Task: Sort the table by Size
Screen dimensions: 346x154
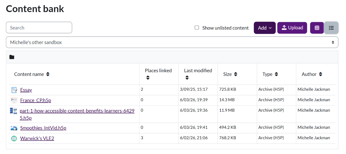Action: pos(235,74)
